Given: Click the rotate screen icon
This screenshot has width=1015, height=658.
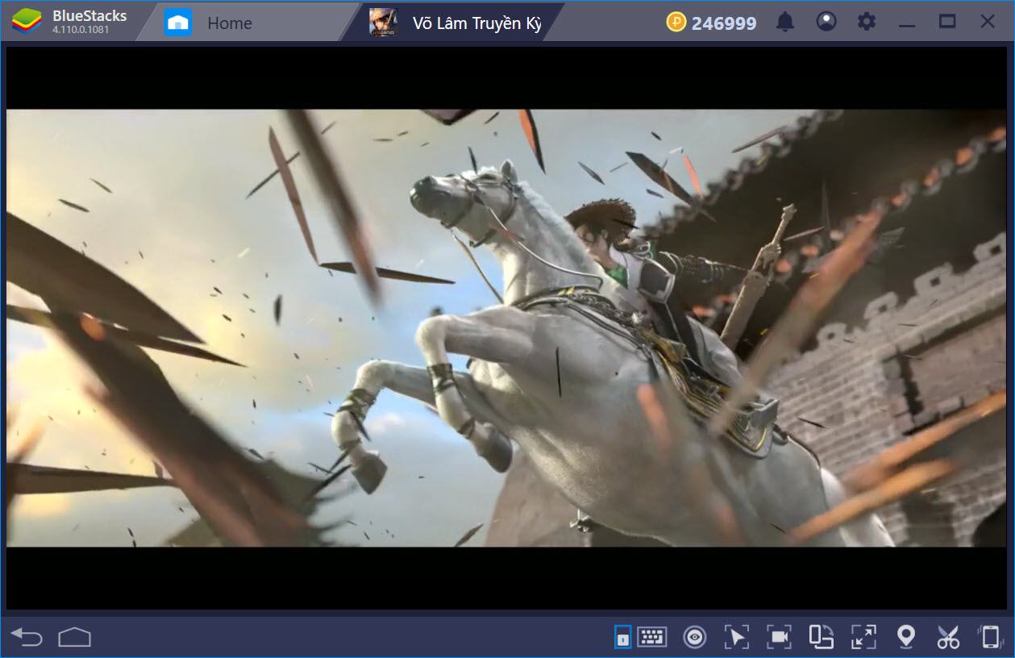Looking at the screenshot, I should tap(821, 637).
